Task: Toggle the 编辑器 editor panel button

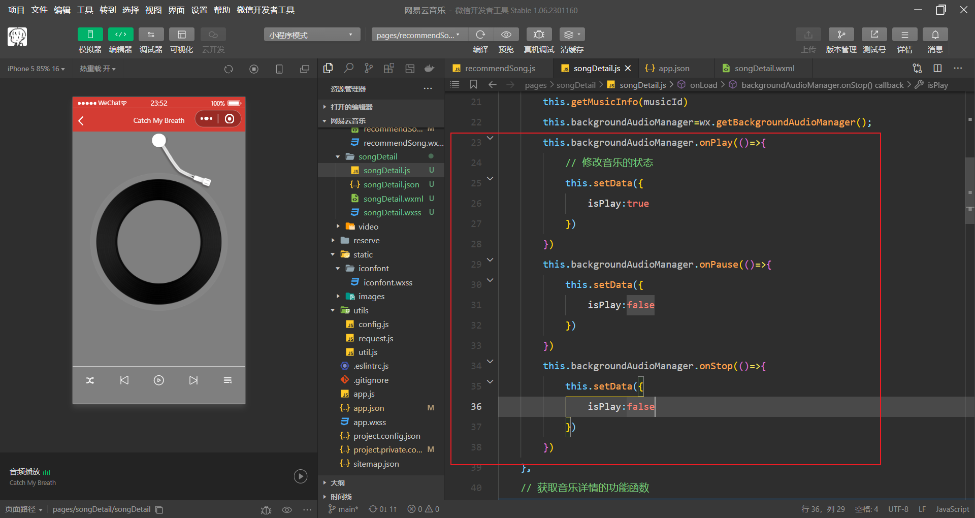Action: [120, 35]
